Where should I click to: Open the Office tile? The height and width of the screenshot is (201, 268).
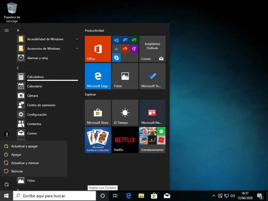click(x=98, y=49)
